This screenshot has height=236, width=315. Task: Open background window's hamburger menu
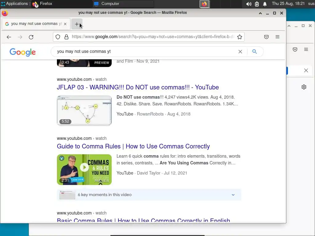[x=306, y=49]
